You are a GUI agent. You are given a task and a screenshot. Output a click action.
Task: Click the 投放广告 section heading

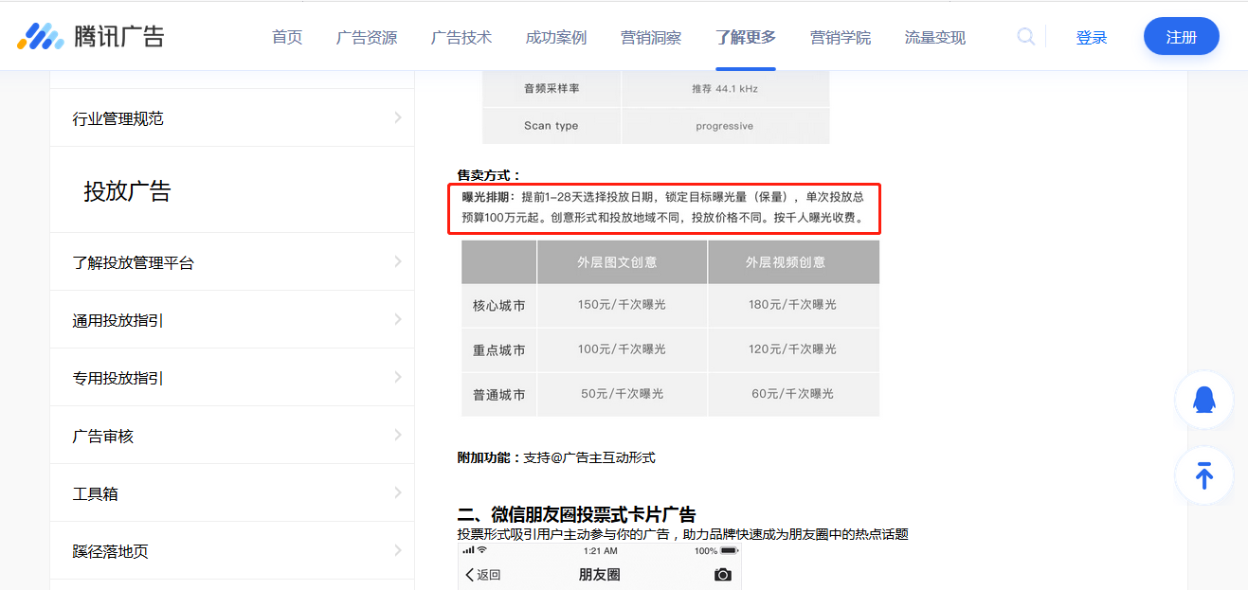[x=127, y=191]
